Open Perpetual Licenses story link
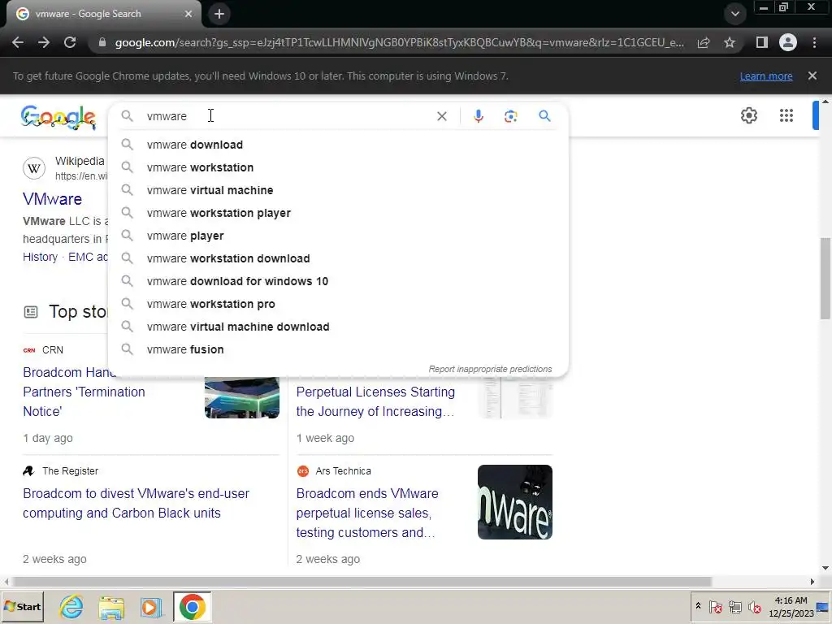832x624 pixels. click(375, 401)
